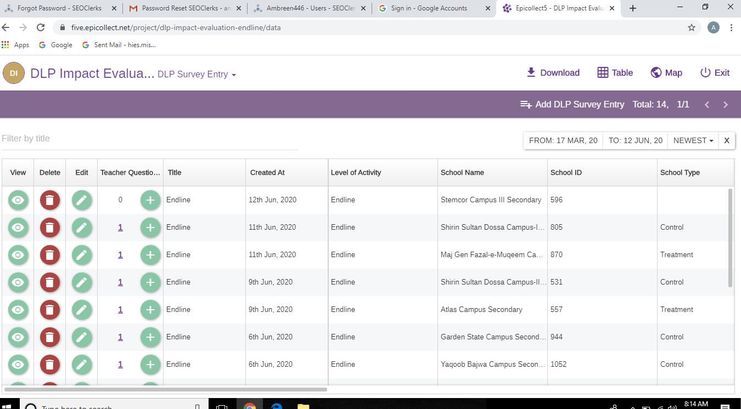View the Maj Gen Fazal-e-Muqeem entry
Image resolution: width=741 pixels, height=409 pixels.
click(18, 255)
